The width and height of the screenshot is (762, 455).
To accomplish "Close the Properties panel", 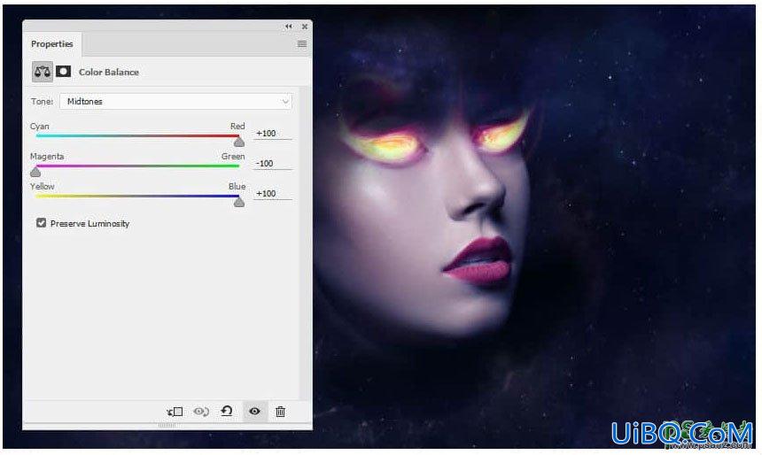I will click(305, 27).
